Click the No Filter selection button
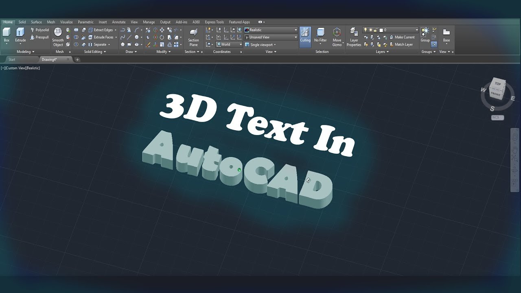This screenshot has width=521, height=293. [320, 35]
